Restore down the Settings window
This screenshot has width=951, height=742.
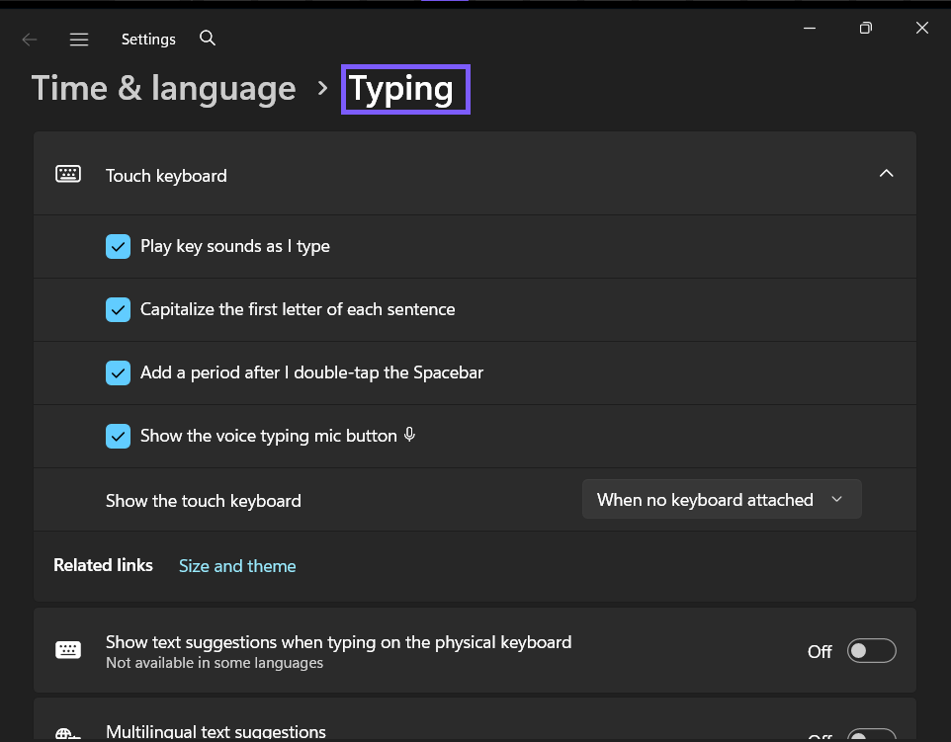(x=865, y=28)
